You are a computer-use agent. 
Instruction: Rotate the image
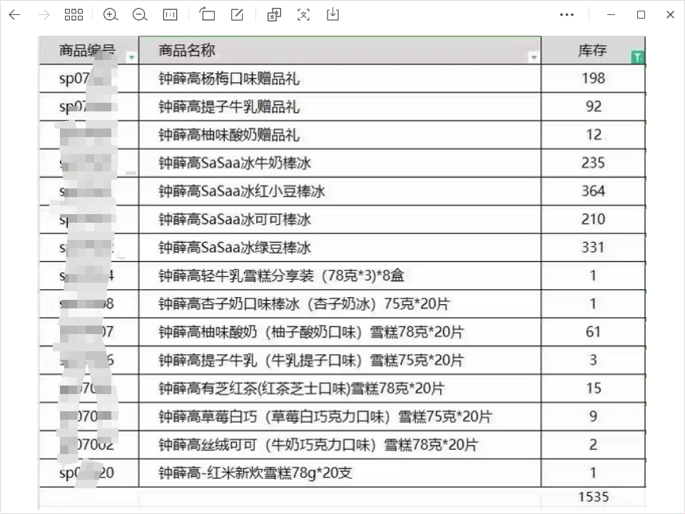207,14
